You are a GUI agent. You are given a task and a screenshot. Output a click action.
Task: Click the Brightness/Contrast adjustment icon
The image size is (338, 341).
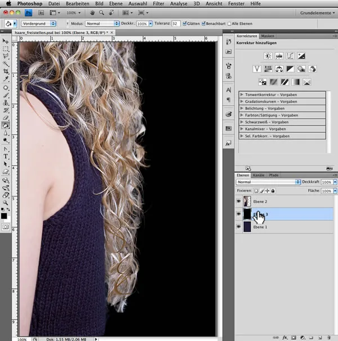pos(267,56)
